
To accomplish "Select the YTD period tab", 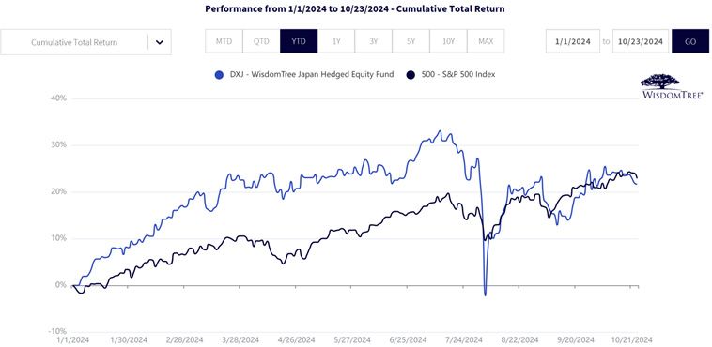I will coord(299,41).
